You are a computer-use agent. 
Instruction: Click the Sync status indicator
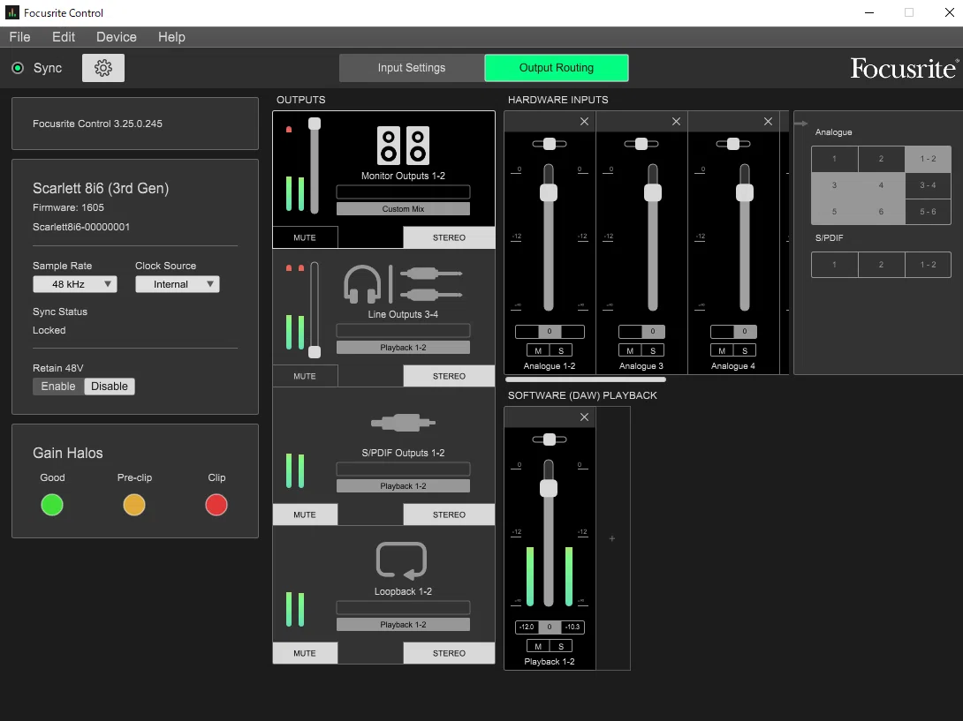[18, 68]
